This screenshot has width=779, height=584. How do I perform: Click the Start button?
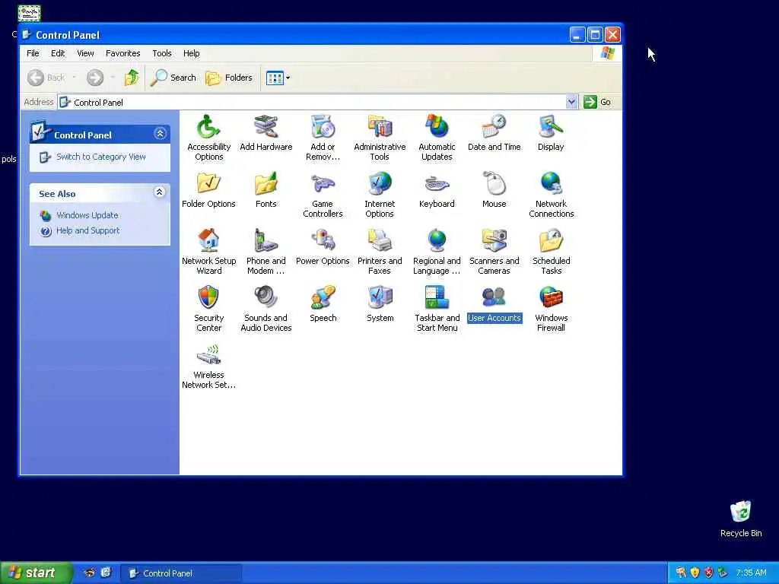pos(36,573)
